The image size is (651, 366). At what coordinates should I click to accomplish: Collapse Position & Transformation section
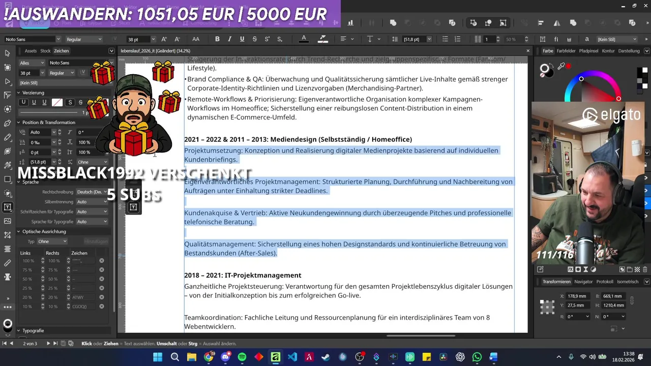pos(18,123)
